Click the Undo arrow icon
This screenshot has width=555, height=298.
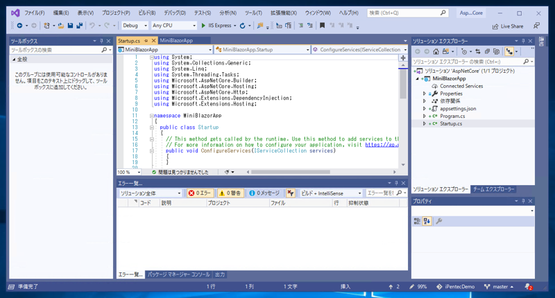tap(92, 26)
